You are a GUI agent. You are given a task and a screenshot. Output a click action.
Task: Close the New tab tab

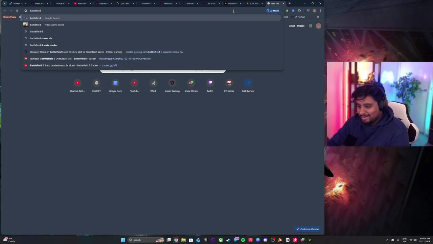[x=283, y=3]
